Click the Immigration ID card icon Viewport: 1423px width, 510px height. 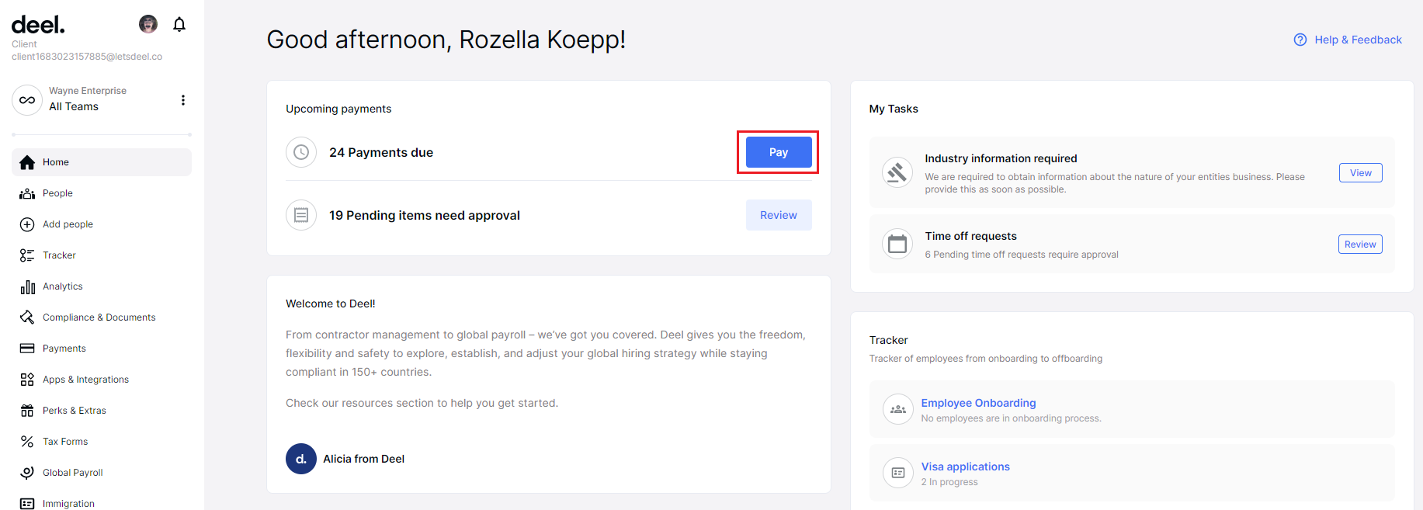click(x=27, y=504)
